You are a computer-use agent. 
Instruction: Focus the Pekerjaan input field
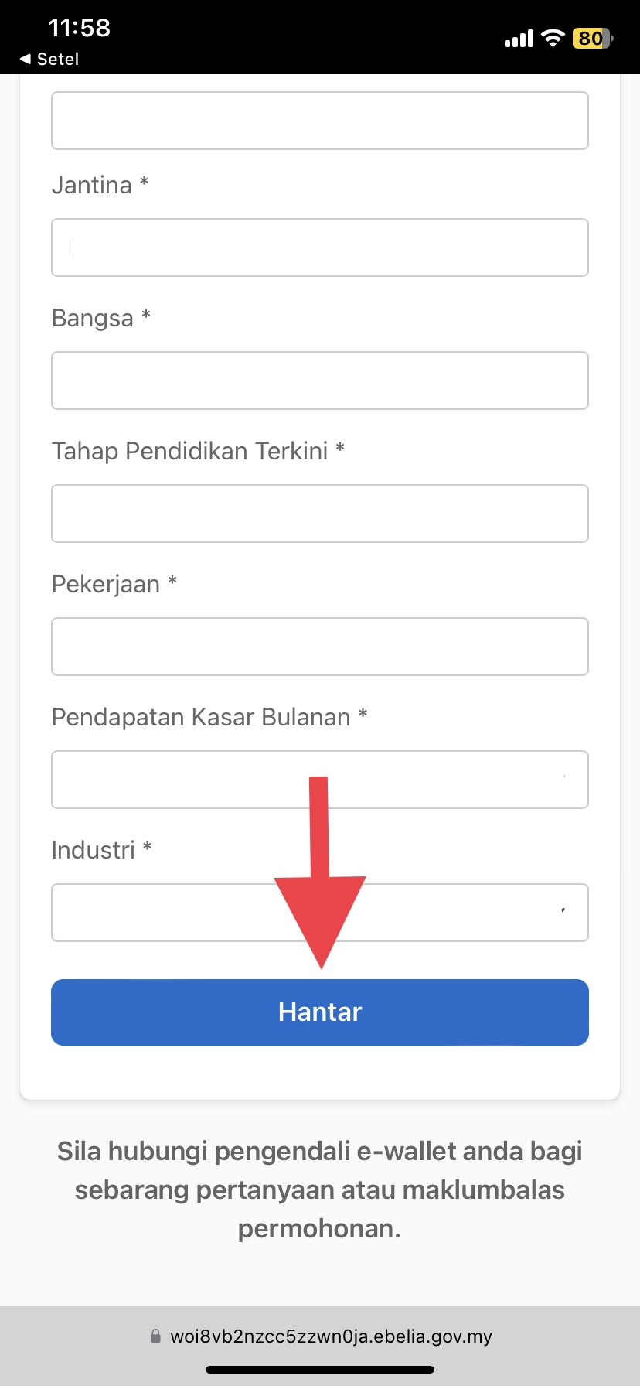tap(319, 647)
